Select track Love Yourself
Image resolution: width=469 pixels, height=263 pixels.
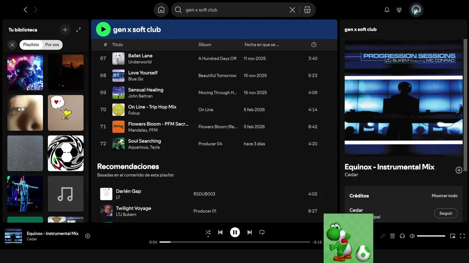(x=143, y=73)
